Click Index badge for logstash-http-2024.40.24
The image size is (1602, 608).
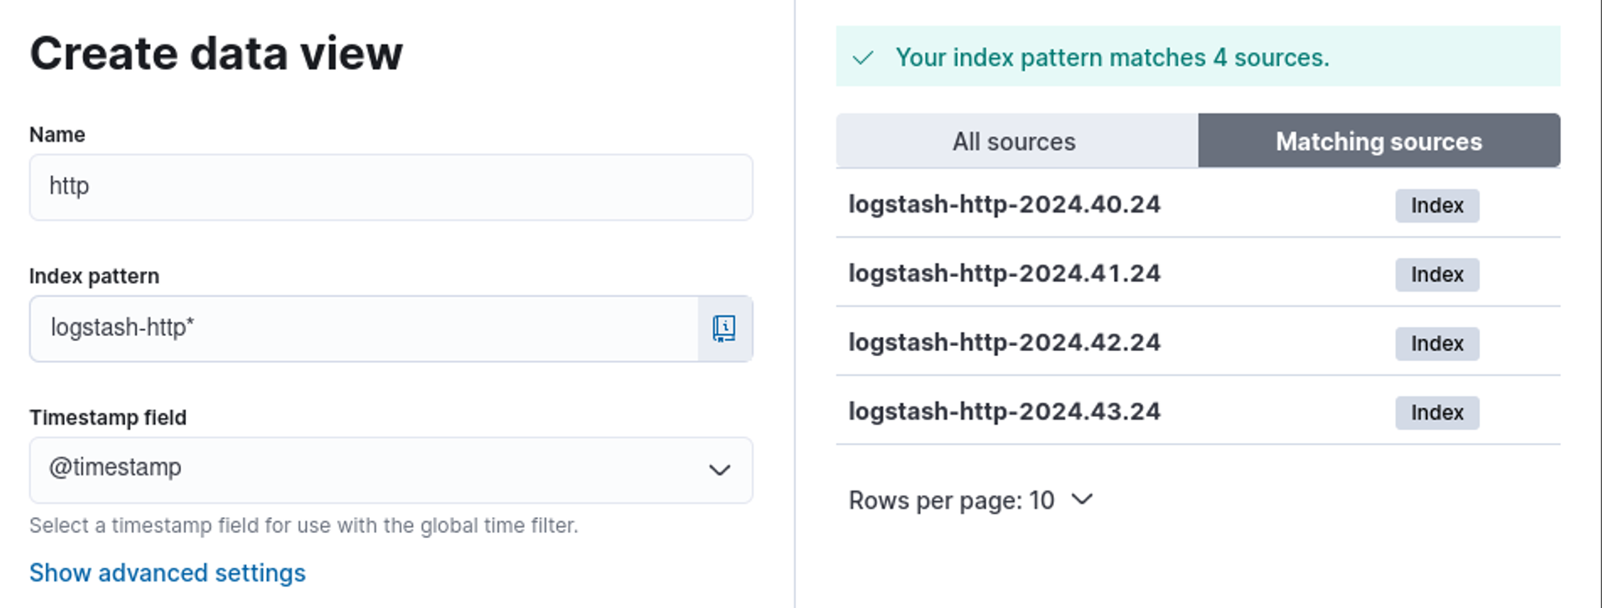pyautogui.click(x=1437, y=206)
